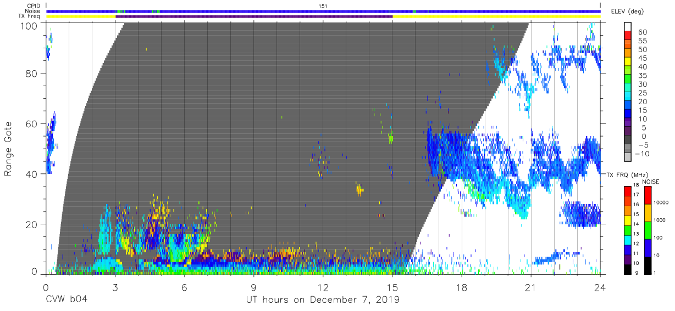Select the yellow segment of TX FRQ bar
The width and height of the screenshot is (675, 311).
coord(628,220)
